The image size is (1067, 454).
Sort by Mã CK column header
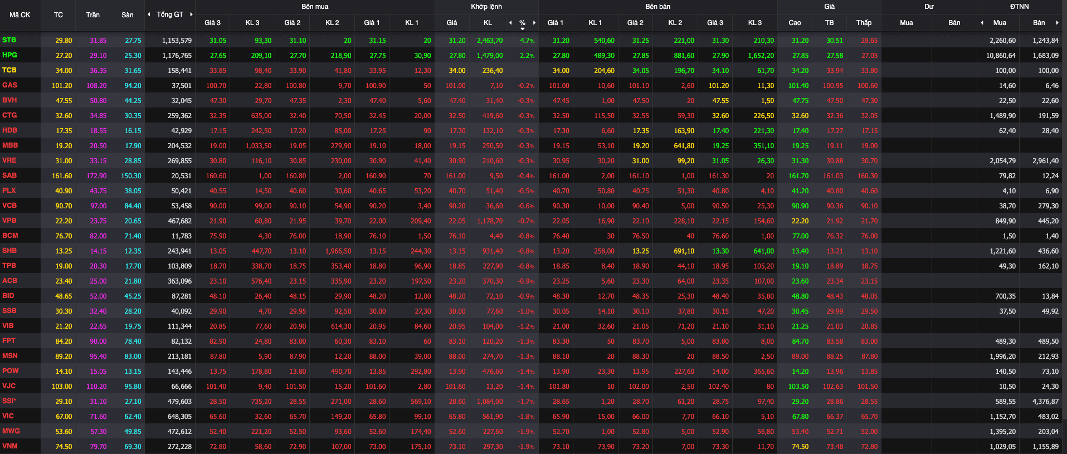(20, 15)
